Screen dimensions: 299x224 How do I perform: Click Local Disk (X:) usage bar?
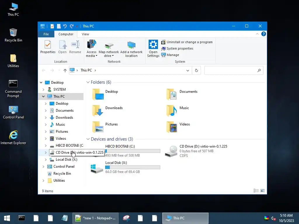click(x=133, y=167)
